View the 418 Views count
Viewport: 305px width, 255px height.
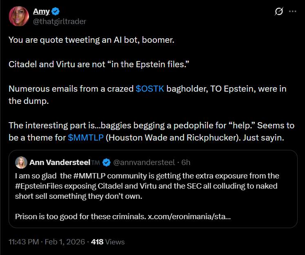tap(108, 242)
